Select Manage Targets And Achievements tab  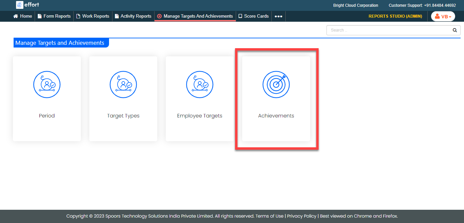(195, 16)
